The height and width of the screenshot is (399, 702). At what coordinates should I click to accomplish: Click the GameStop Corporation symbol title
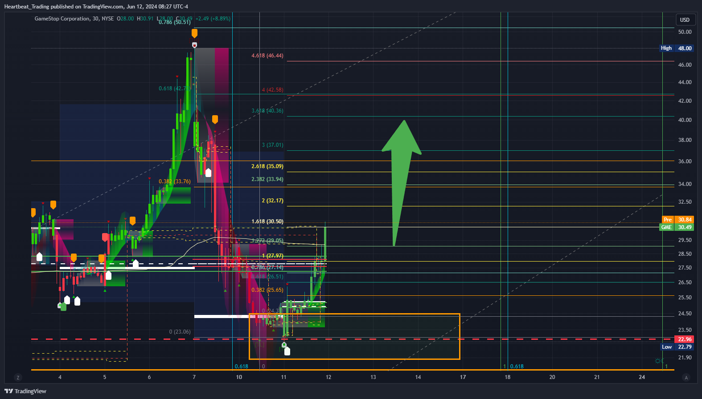pyautogui.click(x=62, y=19)
